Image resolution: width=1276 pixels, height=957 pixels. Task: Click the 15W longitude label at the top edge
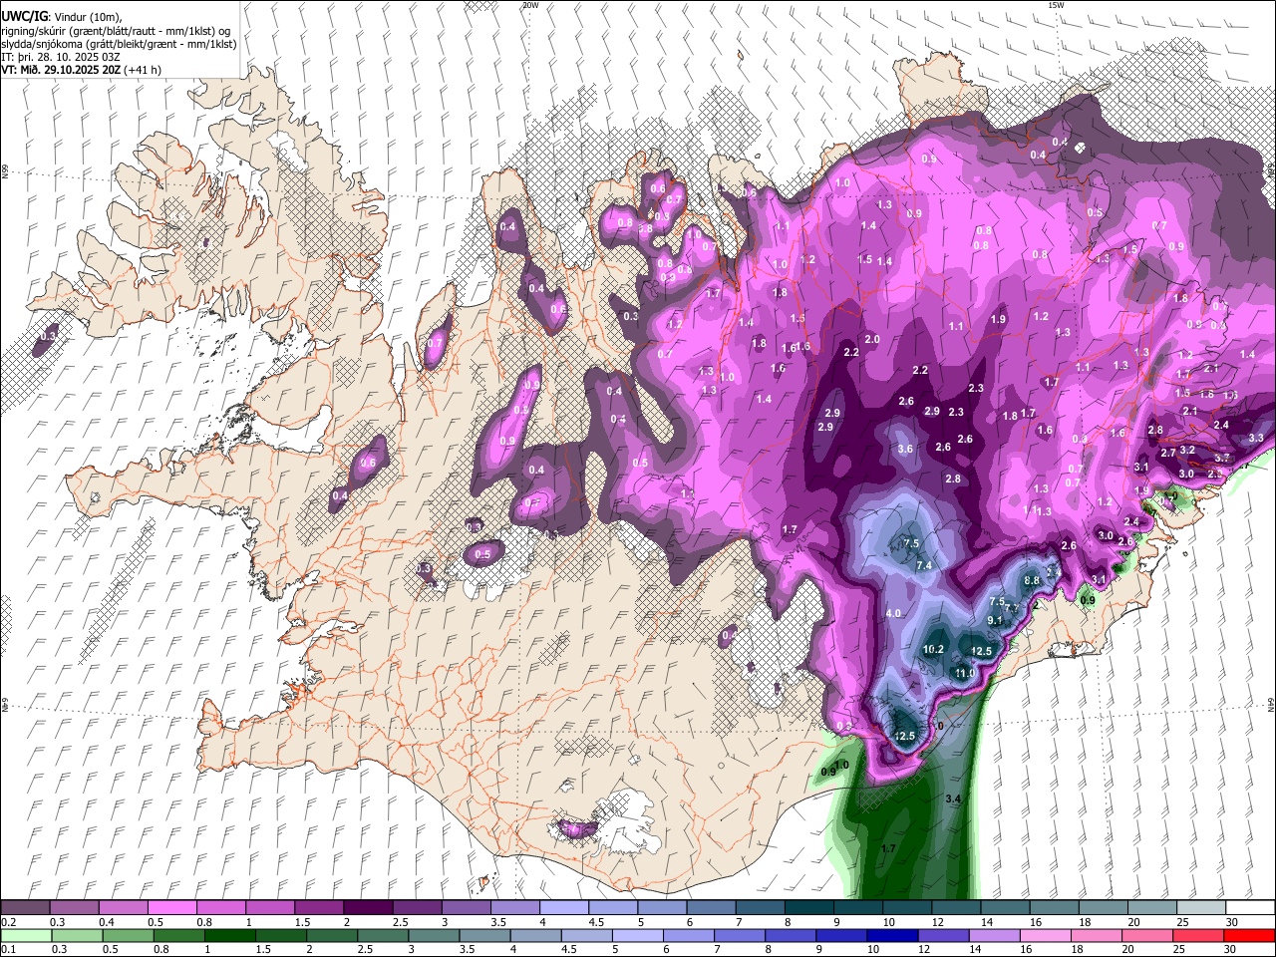coord(1056,5)
